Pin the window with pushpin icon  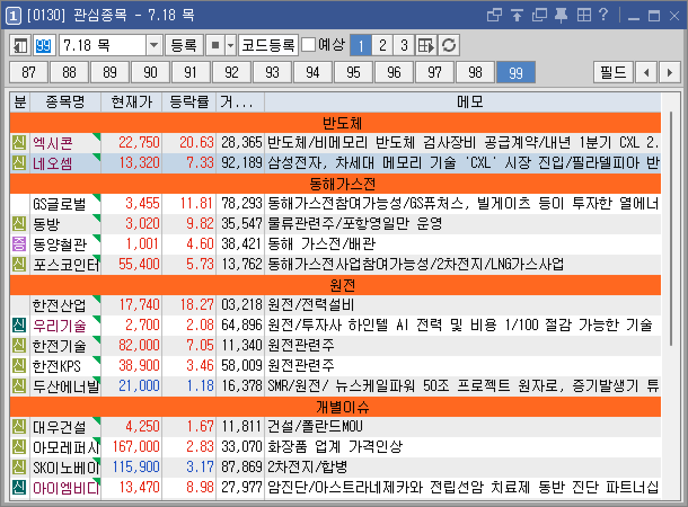pyautogui.click(x=561, y=15)
